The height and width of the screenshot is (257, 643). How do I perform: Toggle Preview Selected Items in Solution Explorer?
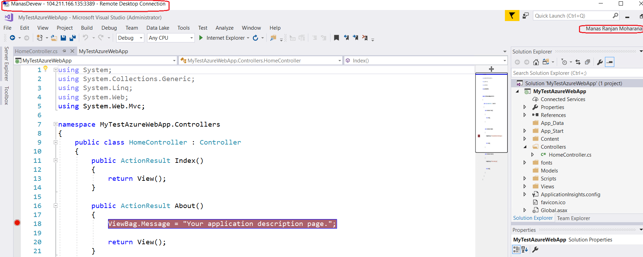click(610, 62)
